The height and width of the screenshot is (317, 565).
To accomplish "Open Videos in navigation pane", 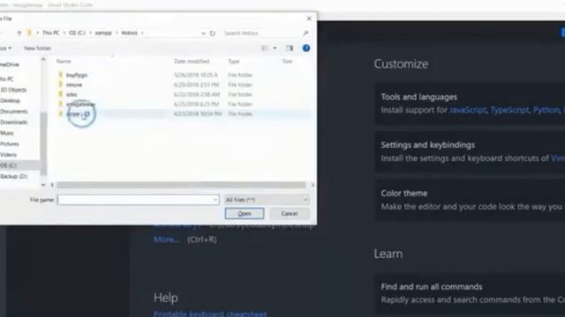I will pyautogui.click(x=8, y=155).
